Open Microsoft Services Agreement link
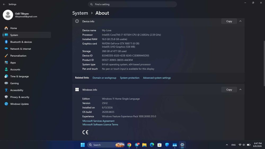This screenshot has width=265, height=149. pyautogui.click(x=98, y=121)
